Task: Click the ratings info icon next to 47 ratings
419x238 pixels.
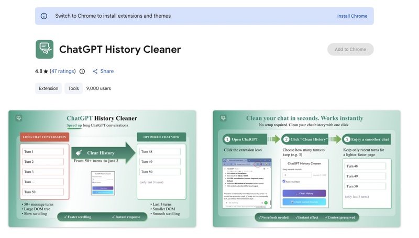Action: point(82,72)
